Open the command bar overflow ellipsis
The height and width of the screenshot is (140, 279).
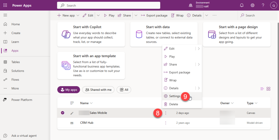tap(215, 15)
